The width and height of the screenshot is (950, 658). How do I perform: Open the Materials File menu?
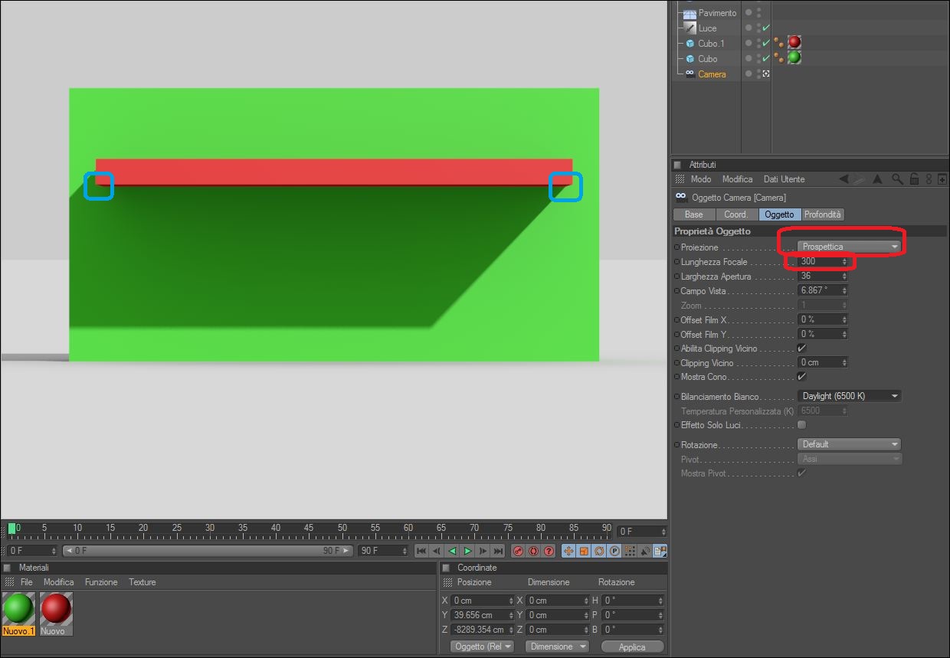tap(27, 582)
